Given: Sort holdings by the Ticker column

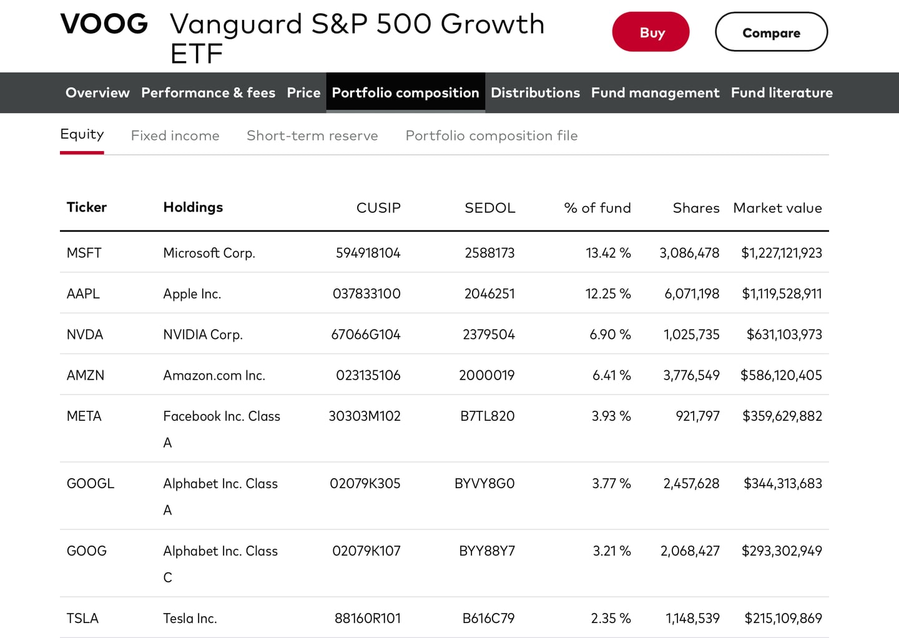Looking at the screenshot, I should coord(86,207).
